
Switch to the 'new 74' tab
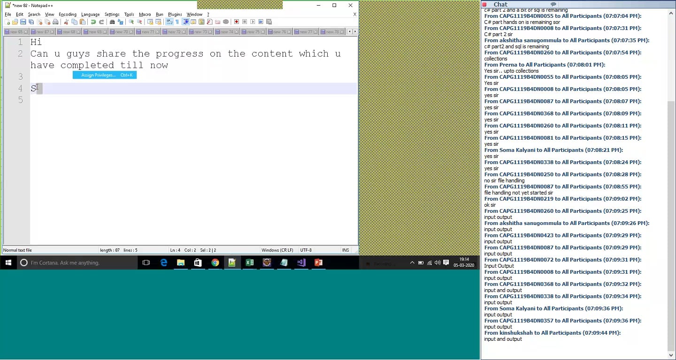(227, 32)
